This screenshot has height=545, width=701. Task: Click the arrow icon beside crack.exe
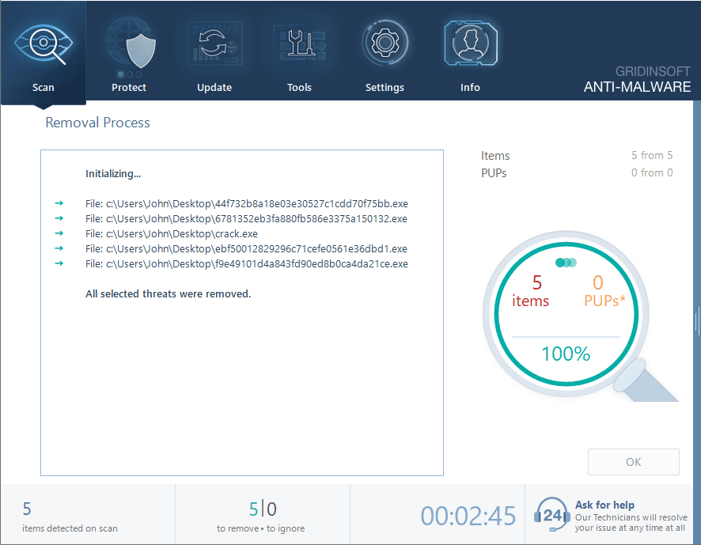pyautogui.click(x=59, y=233)
